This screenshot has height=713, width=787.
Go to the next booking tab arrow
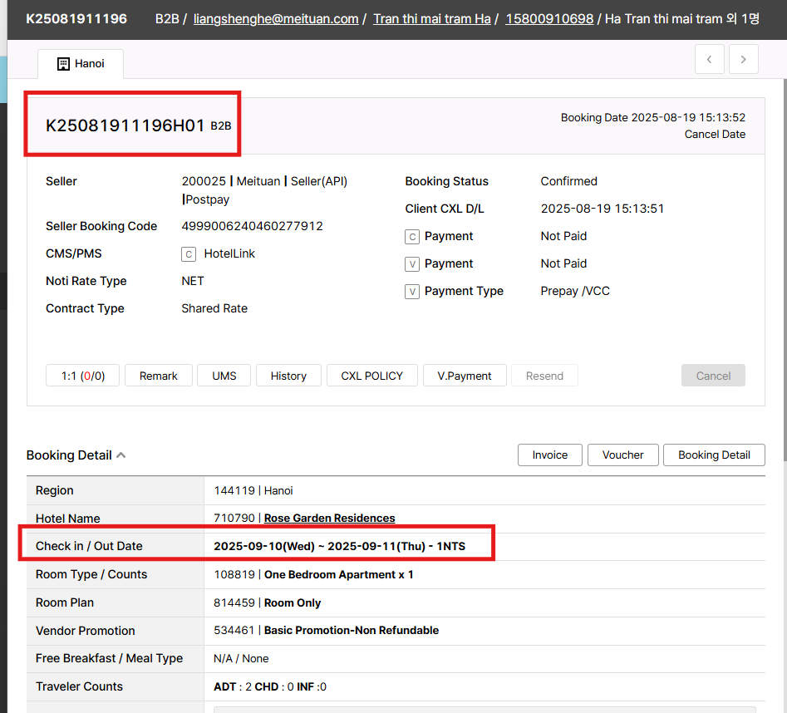tap(743, 60)
